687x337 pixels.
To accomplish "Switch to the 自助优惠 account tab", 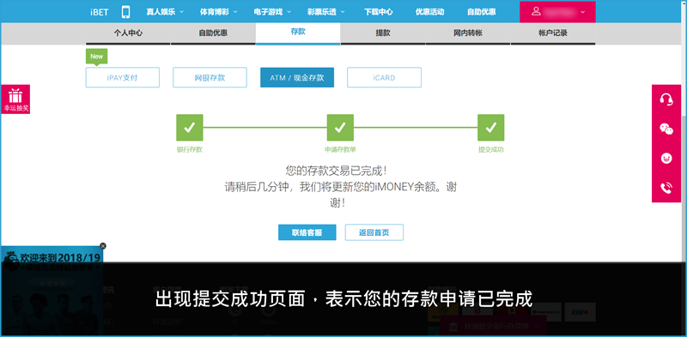I will click(x=213, y=33).
